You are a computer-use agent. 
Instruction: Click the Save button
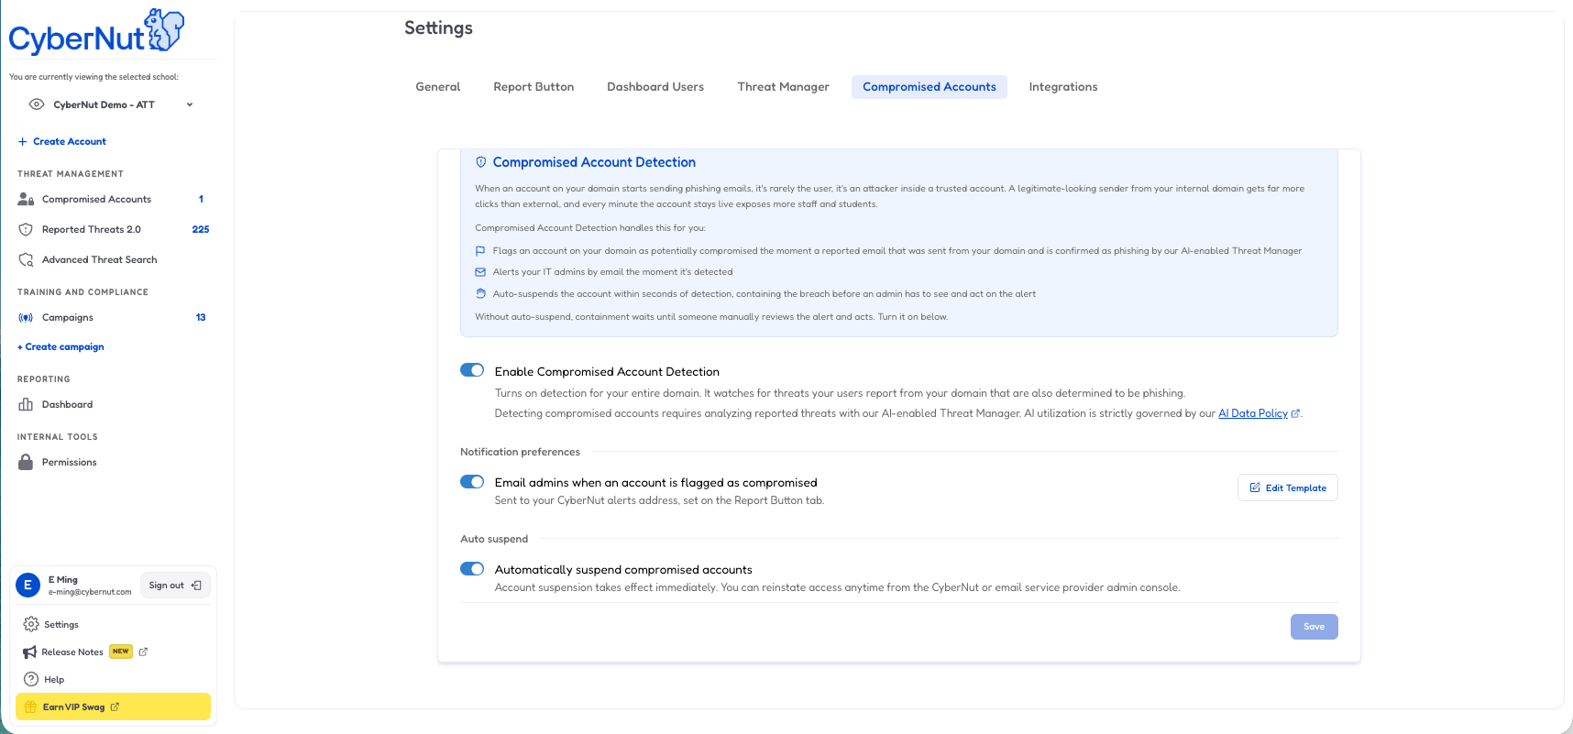tap(1314, 627)
